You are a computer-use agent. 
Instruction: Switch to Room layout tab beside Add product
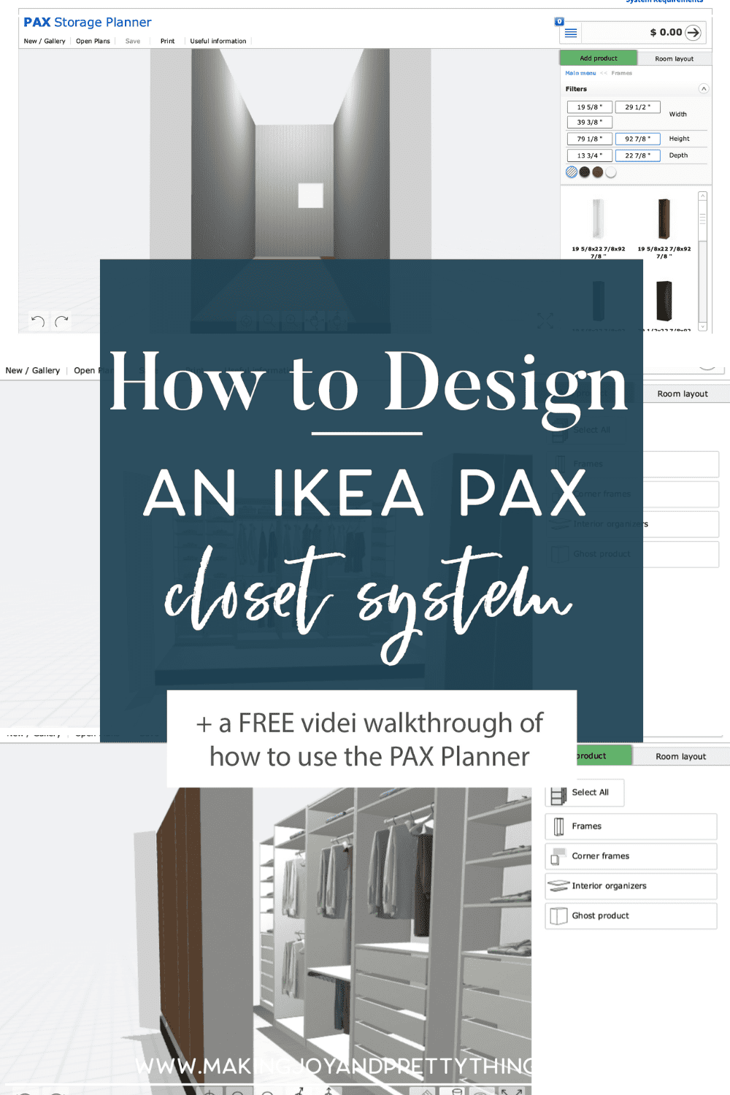pyautogui.click(x=675, y=58)
